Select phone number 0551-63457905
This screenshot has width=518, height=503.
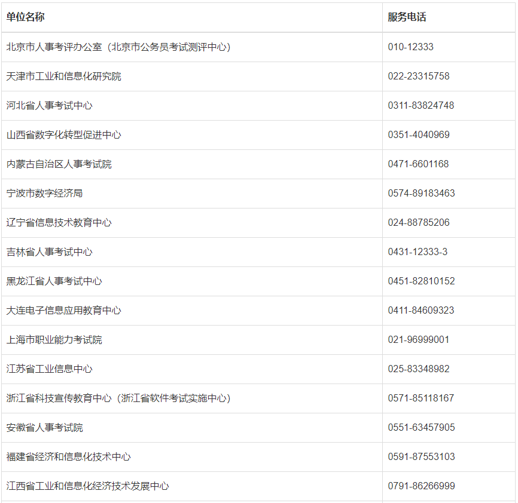point(421,428)
